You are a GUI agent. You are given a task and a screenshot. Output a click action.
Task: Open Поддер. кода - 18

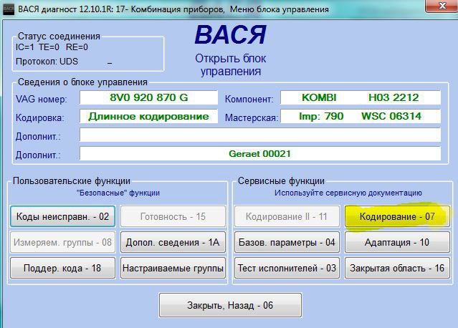[62, 268]
